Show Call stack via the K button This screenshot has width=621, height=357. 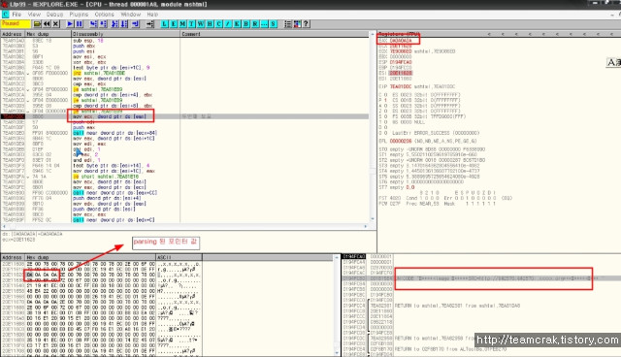237,24
